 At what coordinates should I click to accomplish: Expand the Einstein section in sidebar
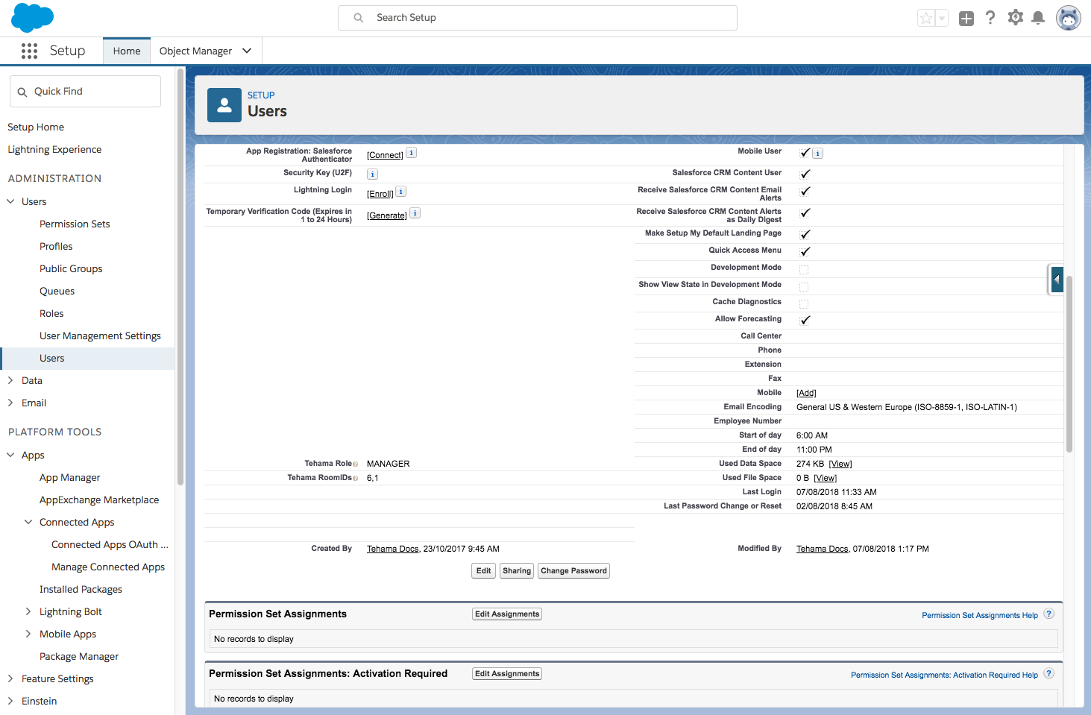click(10, 701)
